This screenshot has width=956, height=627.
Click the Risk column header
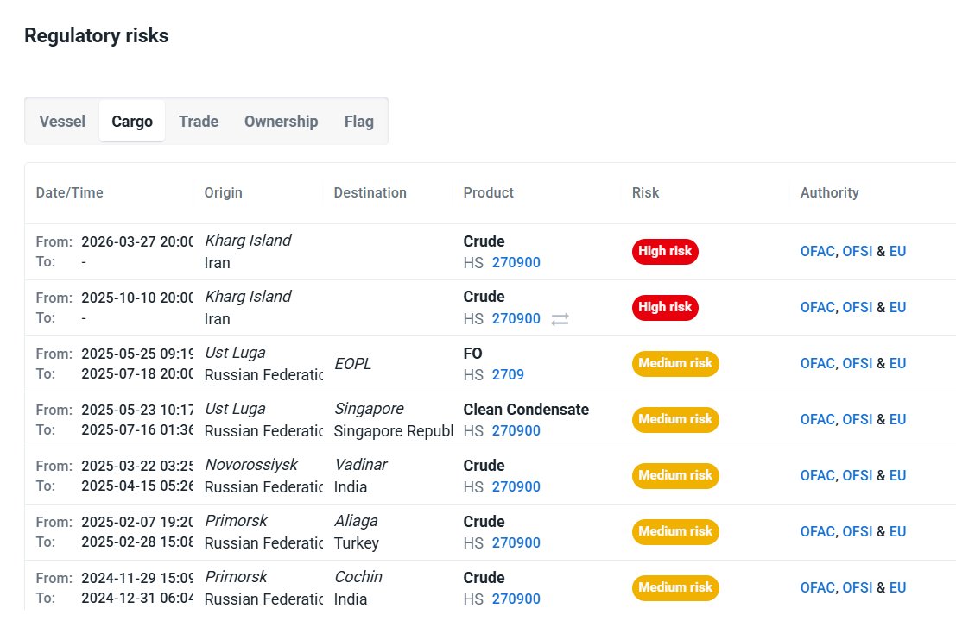pyautogui.click(x=646, y=192)
